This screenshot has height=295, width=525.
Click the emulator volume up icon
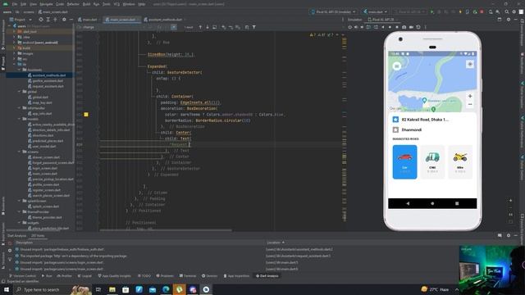pos(356,27)
